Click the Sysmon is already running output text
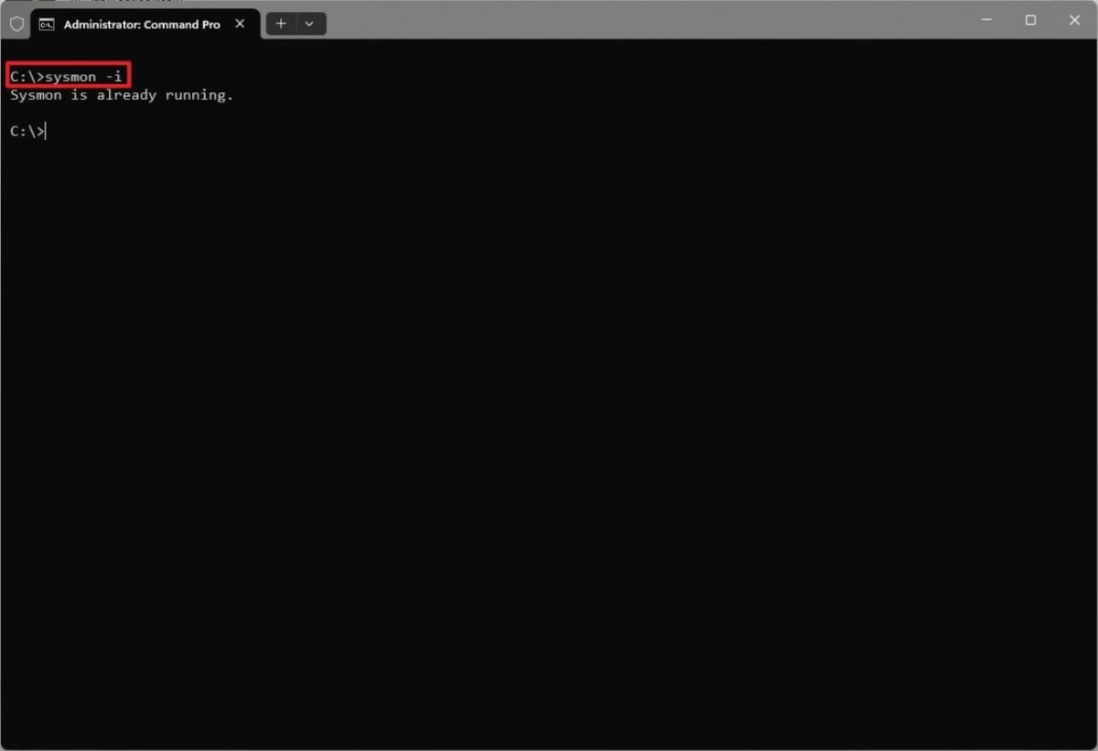 point(121,94)
